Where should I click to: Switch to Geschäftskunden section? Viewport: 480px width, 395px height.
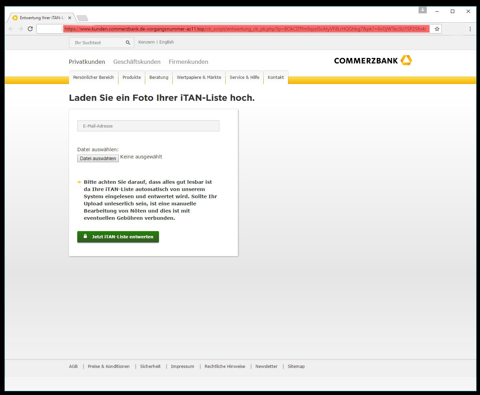pos(137,62)
